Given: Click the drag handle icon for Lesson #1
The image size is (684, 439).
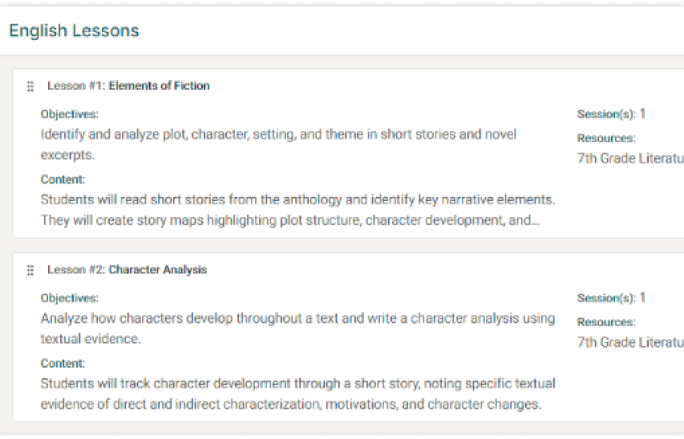Looking at the screenshot, I should (x=30, y=87).
